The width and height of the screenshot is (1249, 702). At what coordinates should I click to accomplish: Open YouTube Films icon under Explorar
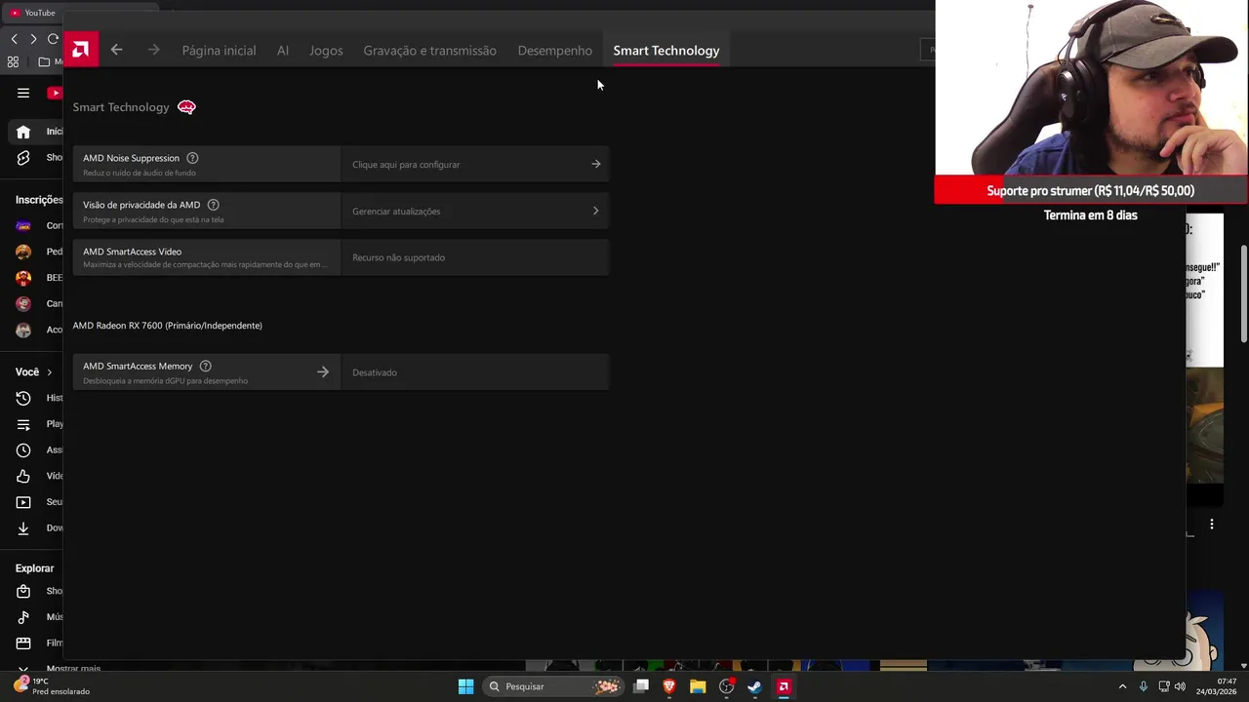pyautogui.click(x=23, y=643)
